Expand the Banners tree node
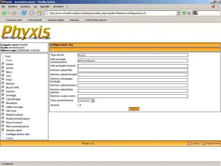Screen dimensions: 221x166 (3, 83)
